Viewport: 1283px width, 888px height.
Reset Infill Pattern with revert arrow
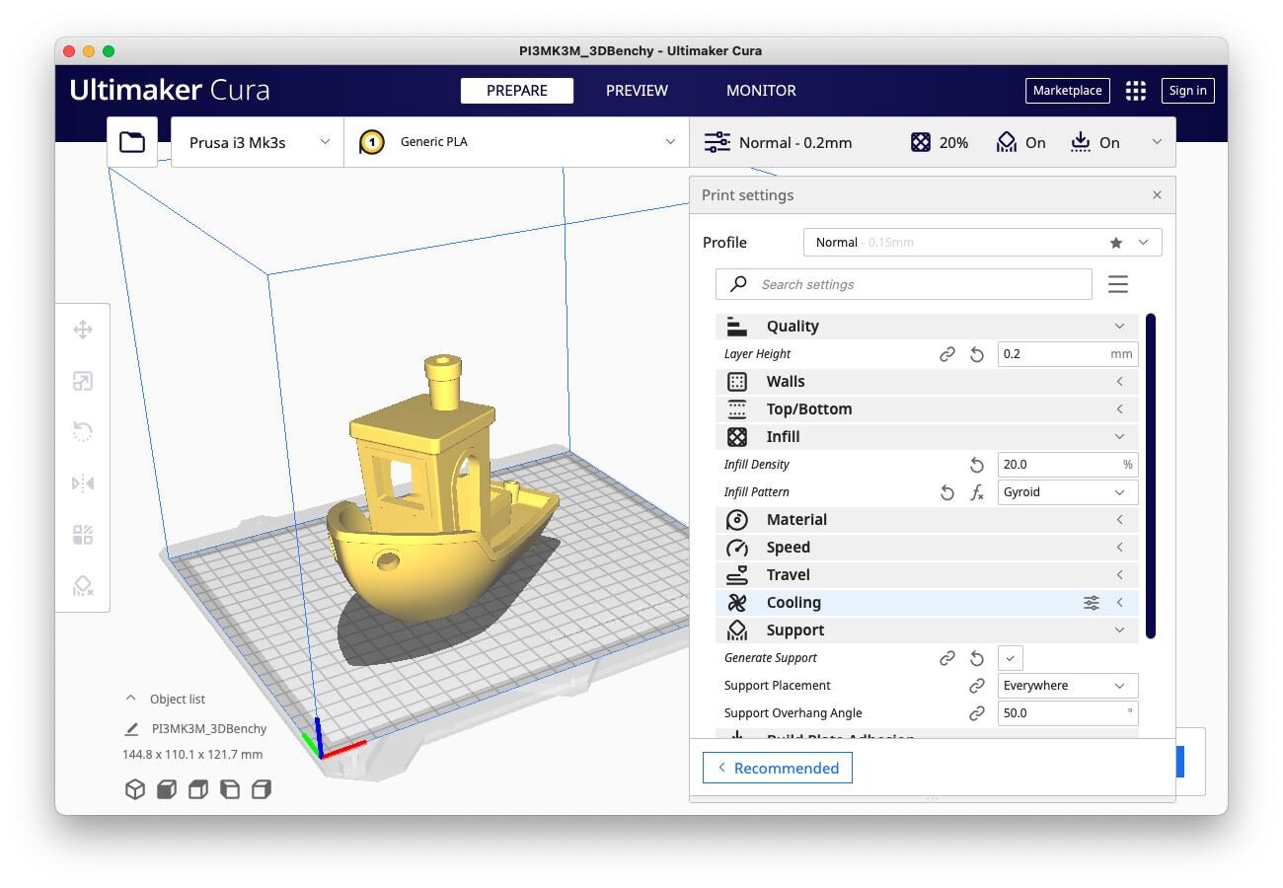[x=947, y=492]
